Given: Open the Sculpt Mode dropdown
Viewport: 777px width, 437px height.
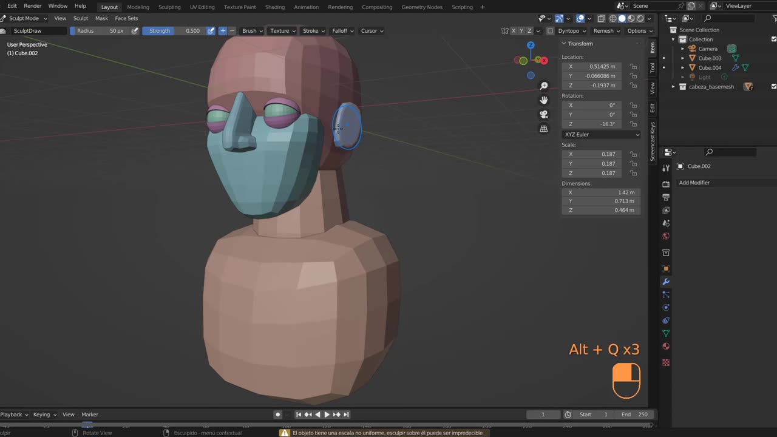Looking at the screenshot, I should pyautogui.click(x=24, y=18).
